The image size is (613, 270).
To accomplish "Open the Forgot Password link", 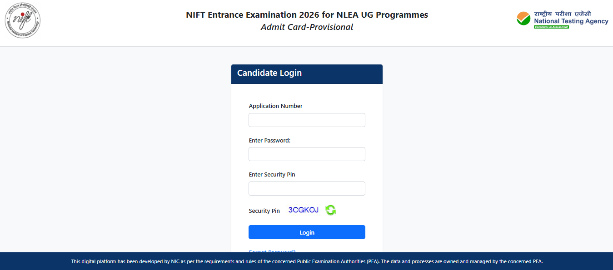I will point(272,252).
